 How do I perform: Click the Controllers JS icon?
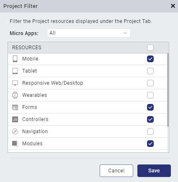(15, 119)
